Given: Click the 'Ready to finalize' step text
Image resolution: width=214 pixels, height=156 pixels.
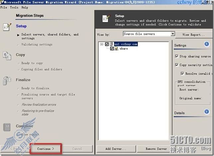Looking at the screenshot, I should click(x=36, y=88).
